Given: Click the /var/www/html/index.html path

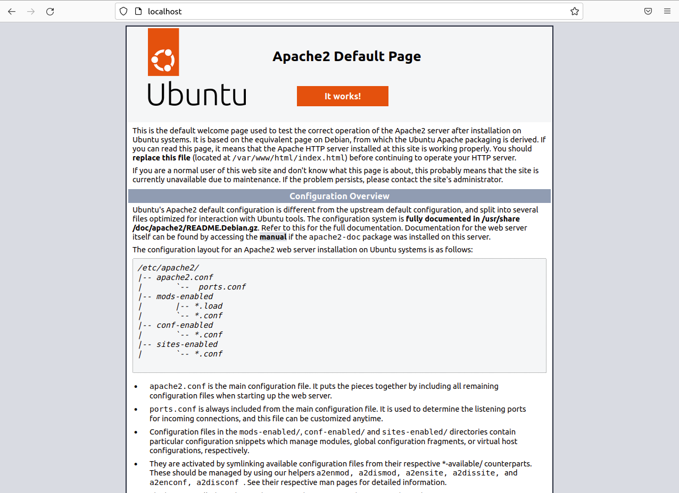Looking at the screenshot, I should coord(289,158).
